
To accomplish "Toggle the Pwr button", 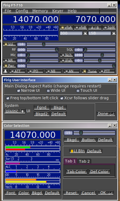I will pos(9,66).
